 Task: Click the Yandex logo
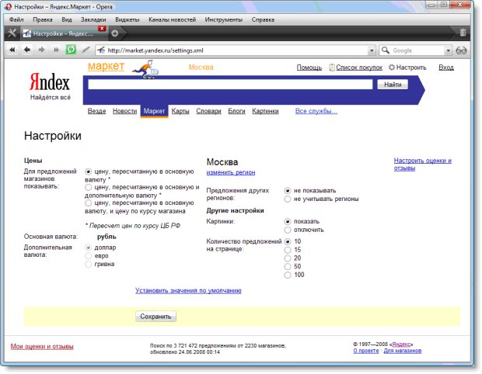click(x=50, y=82)
